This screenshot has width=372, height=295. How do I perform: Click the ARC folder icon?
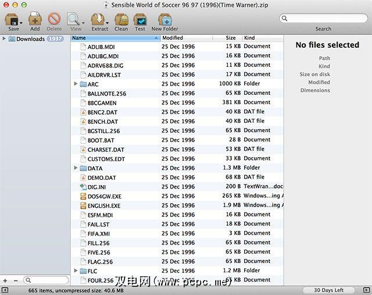(x=83, y=84)
